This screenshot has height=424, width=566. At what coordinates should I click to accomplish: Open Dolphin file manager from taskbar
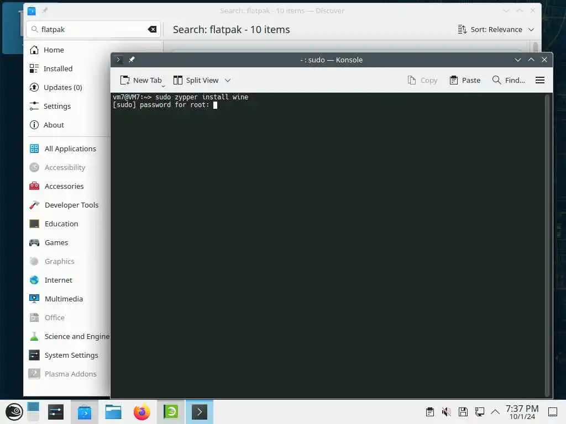point(113,412)
